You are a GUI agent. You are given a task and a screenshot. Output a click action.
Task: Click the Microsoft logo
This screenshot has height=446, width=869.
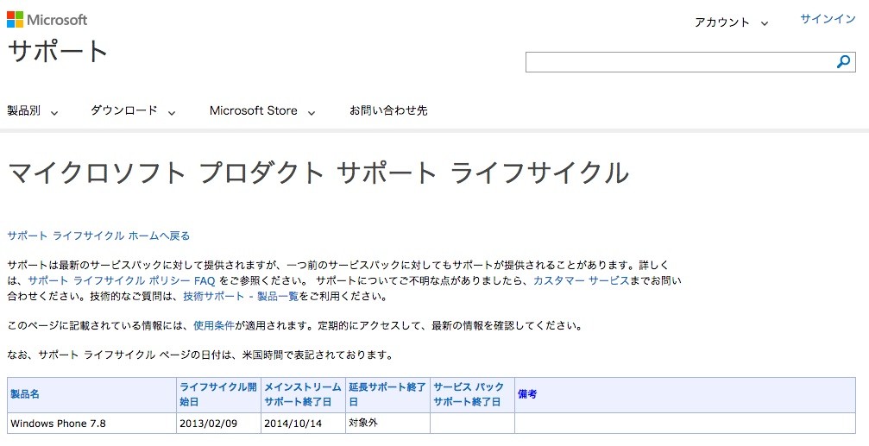pos(47,19)
